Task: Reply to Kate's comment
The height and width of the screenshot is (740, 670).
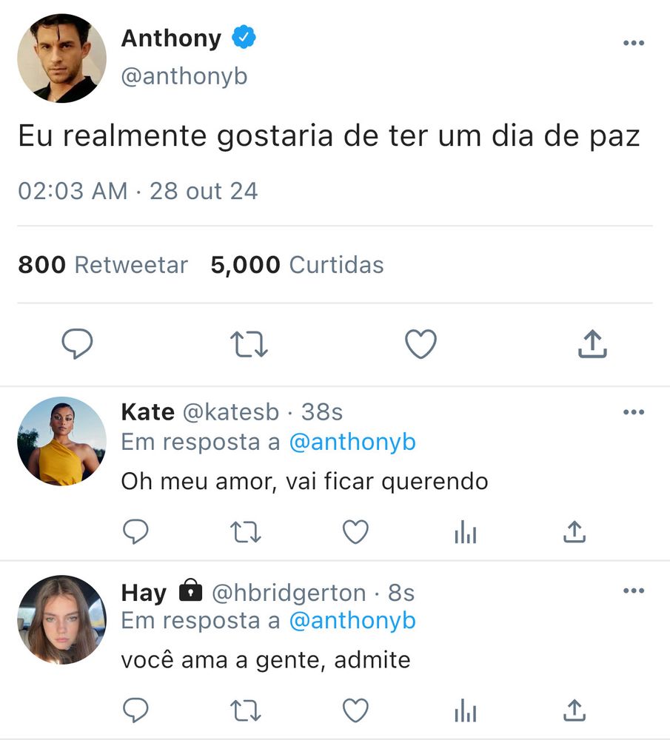Action: pos(135,532)
